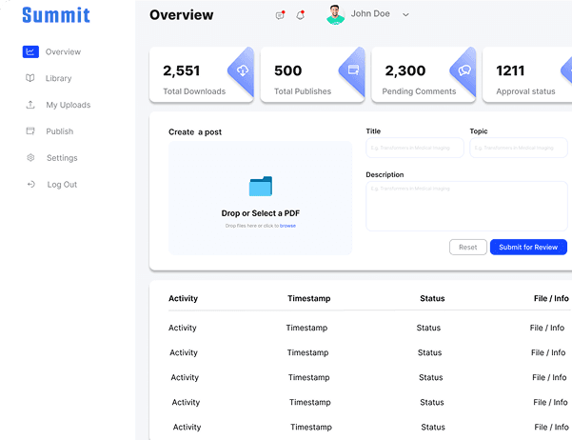
Task: Click the Log Out arrow icon
Action: tap(30, 185)
